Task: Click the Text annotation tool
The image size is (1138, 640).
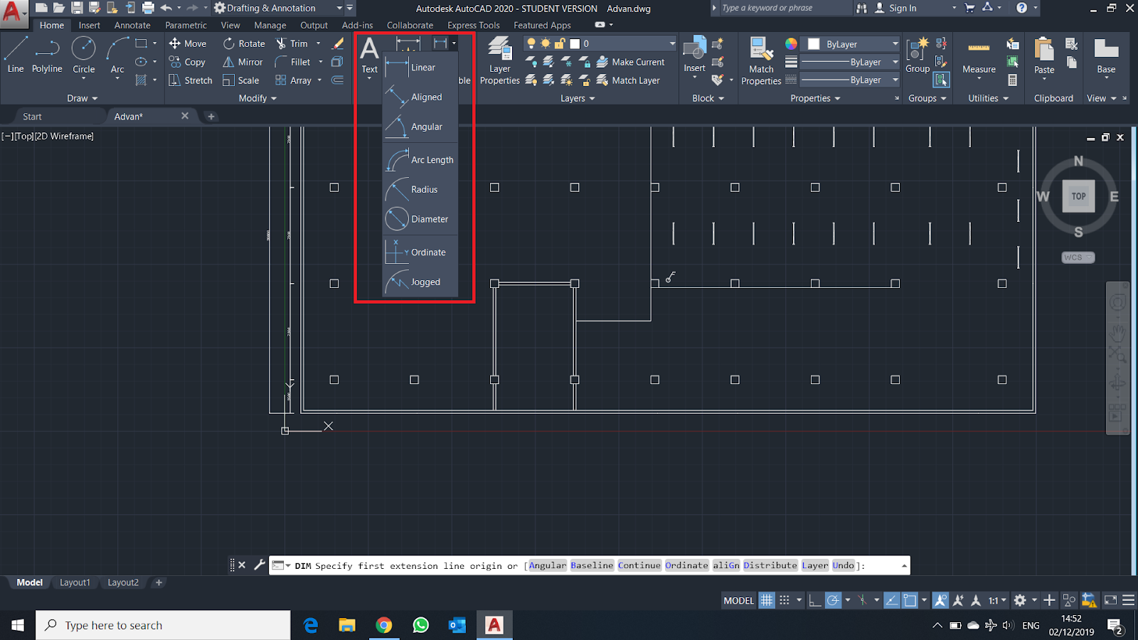Action: (x=369, y=55)
